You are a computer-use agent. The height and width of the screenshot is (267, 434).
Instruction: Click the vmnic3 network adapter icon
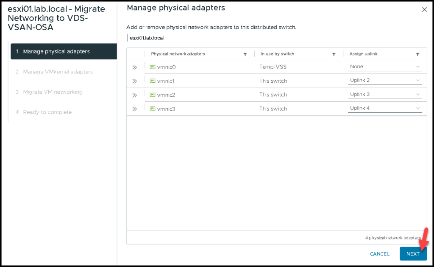coord(153,108)
